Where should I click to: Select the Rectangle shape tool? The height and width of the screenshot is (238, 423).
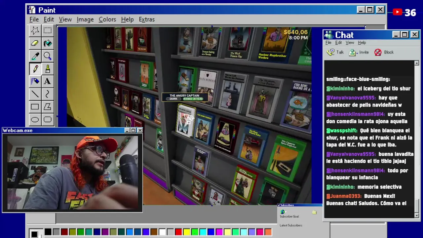point(35,107)
